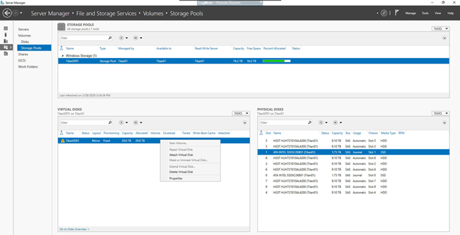Select physical disk in Slot 4
Screen dimensions: 460x235
[x=353, y=192]
